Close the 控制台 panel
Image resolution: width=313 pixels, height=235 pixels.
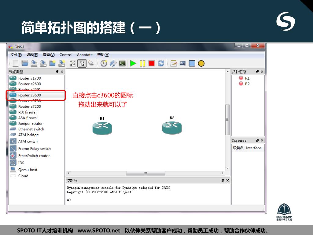point(227,180)
